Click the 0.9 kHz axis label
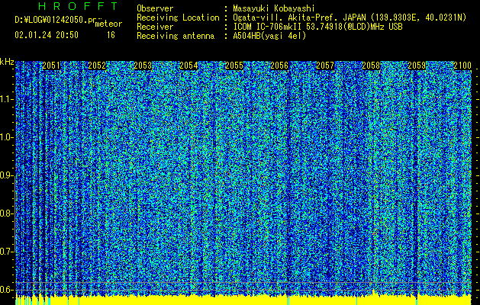The width and height of the screenshot is (480, 305). [6, 175]
